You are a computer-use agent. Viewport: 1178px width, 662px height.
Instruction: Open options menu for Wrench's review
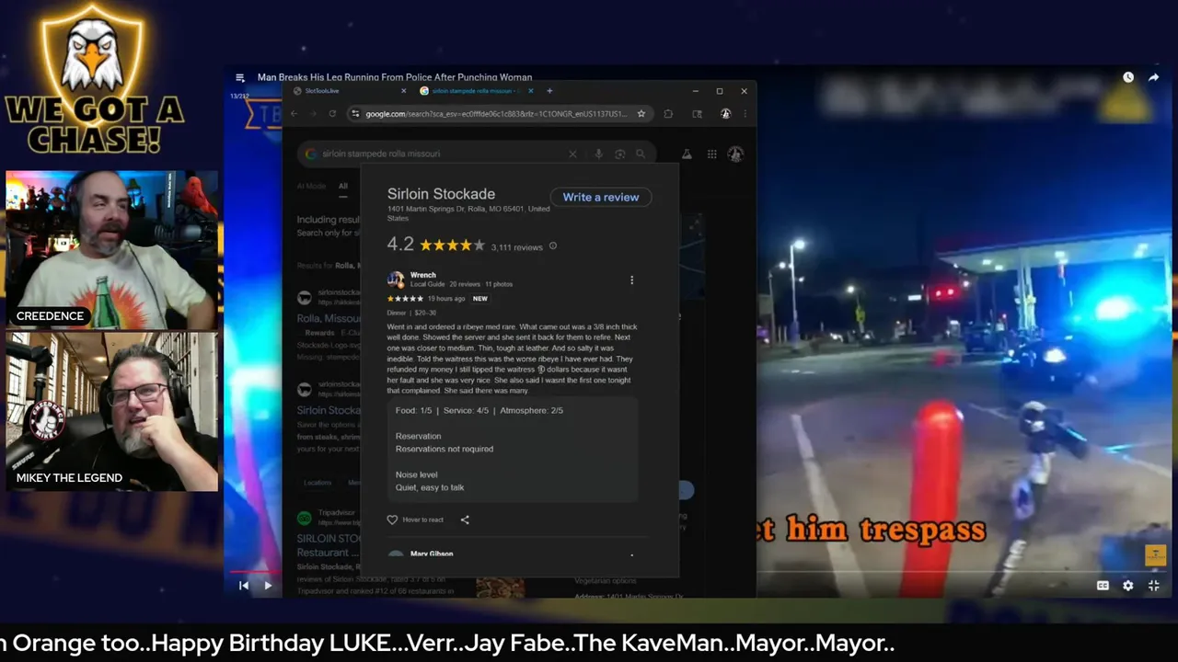631,280
